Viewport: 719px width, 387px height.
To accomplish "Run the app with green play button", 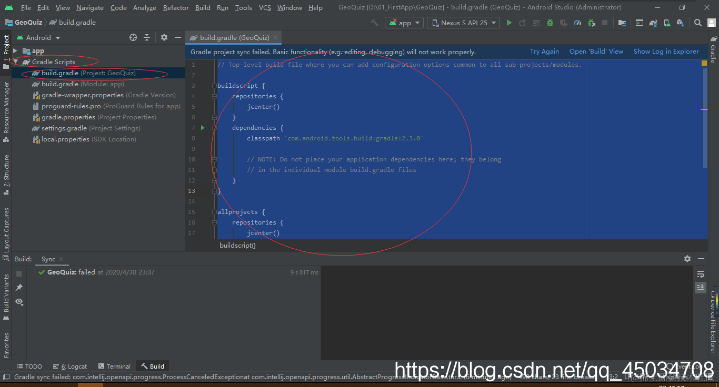I will pos(509,23).
